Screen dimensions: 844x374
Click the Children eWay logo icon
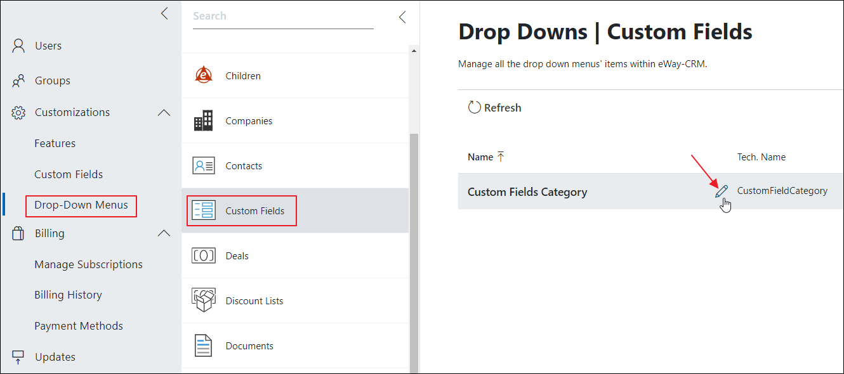(x=203, y=75)
